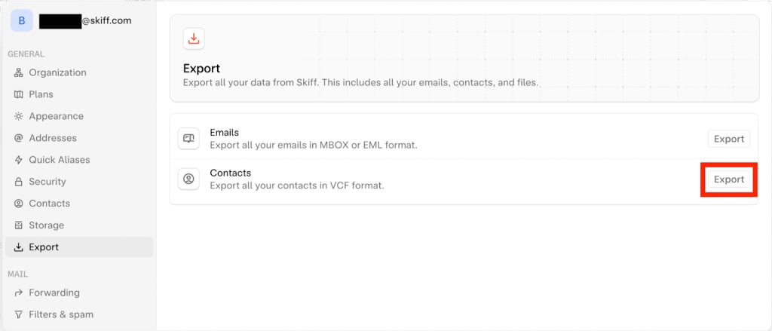Click the Organization building icon in sidebar
The image size is (772, 331).
click(x=18, y=72)
